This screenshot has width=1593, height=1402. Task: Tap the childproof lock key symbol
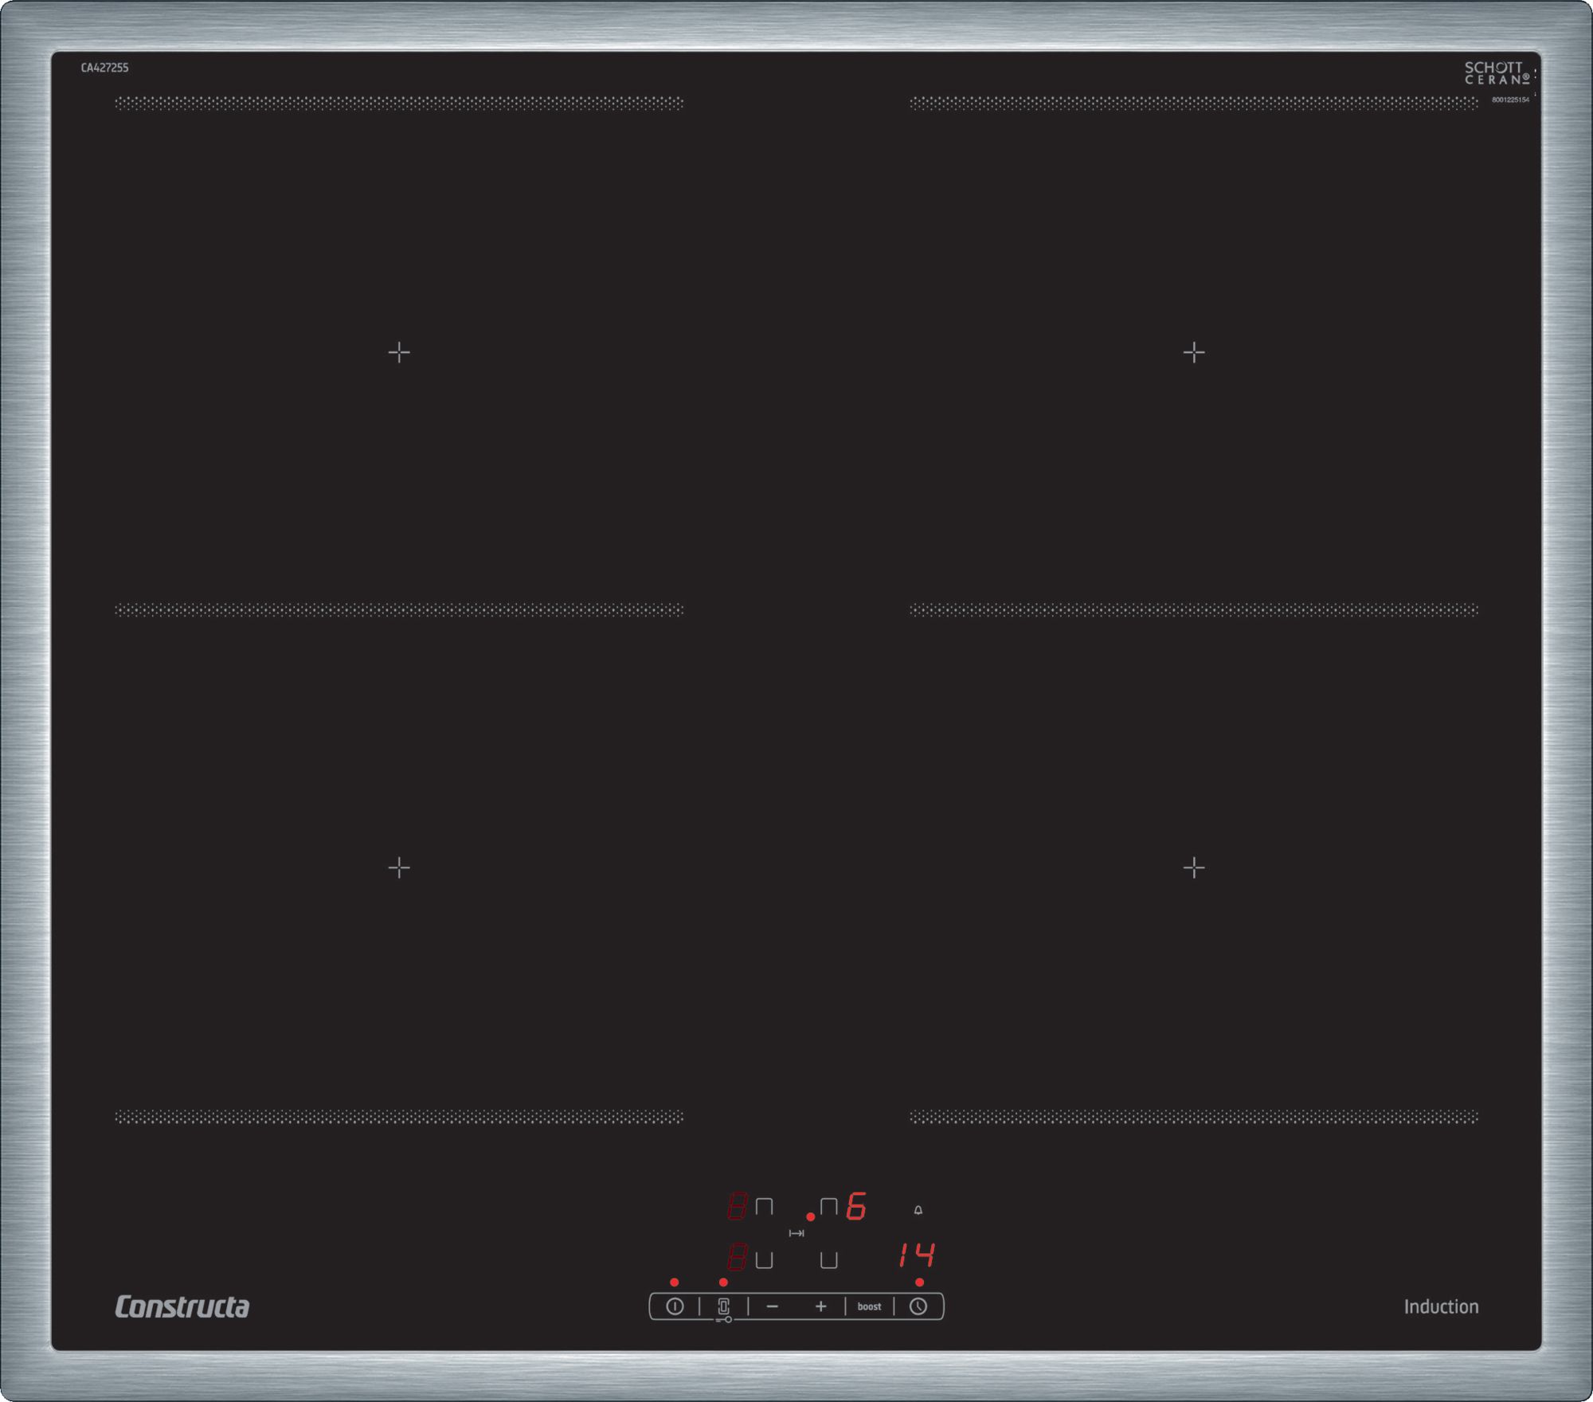[x=724, y=1320]
